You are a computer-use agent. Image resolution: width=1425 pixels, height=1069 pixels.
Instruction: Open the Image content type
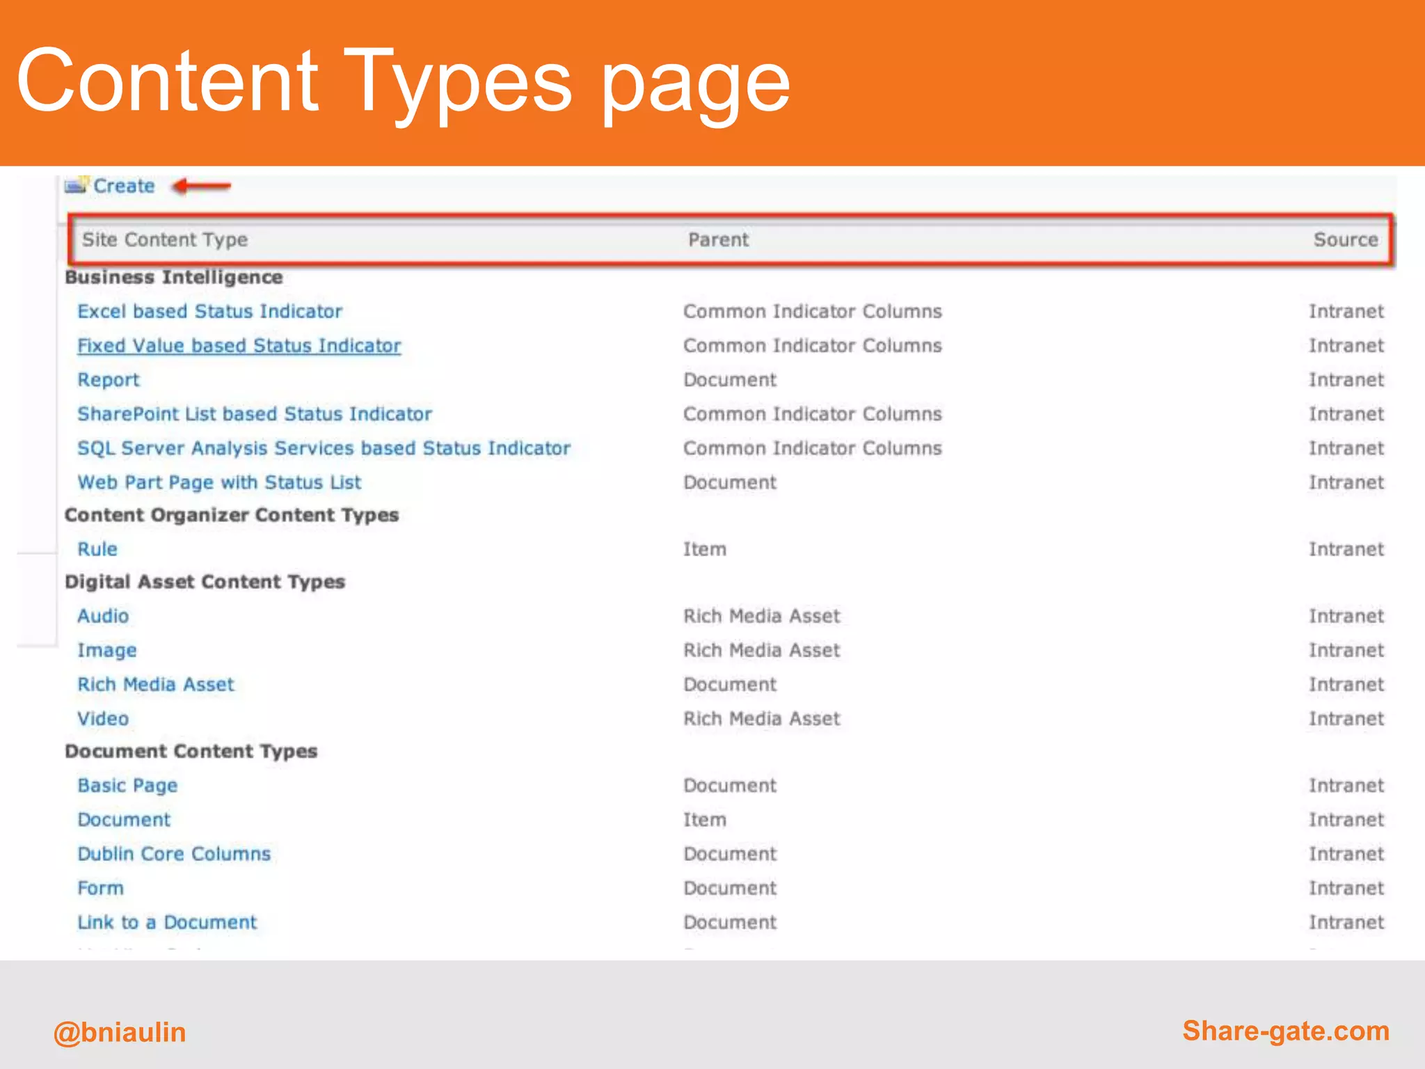click(106, 649)
